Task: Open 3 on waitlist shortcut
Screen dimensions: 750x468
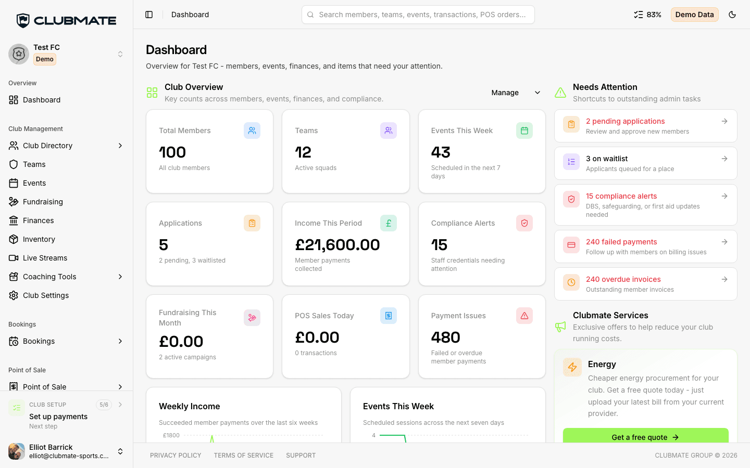Action: (x=646, y=163)
